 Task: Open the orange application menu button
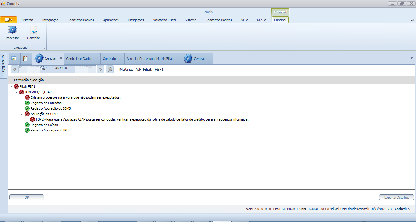(x=9, y=20)
